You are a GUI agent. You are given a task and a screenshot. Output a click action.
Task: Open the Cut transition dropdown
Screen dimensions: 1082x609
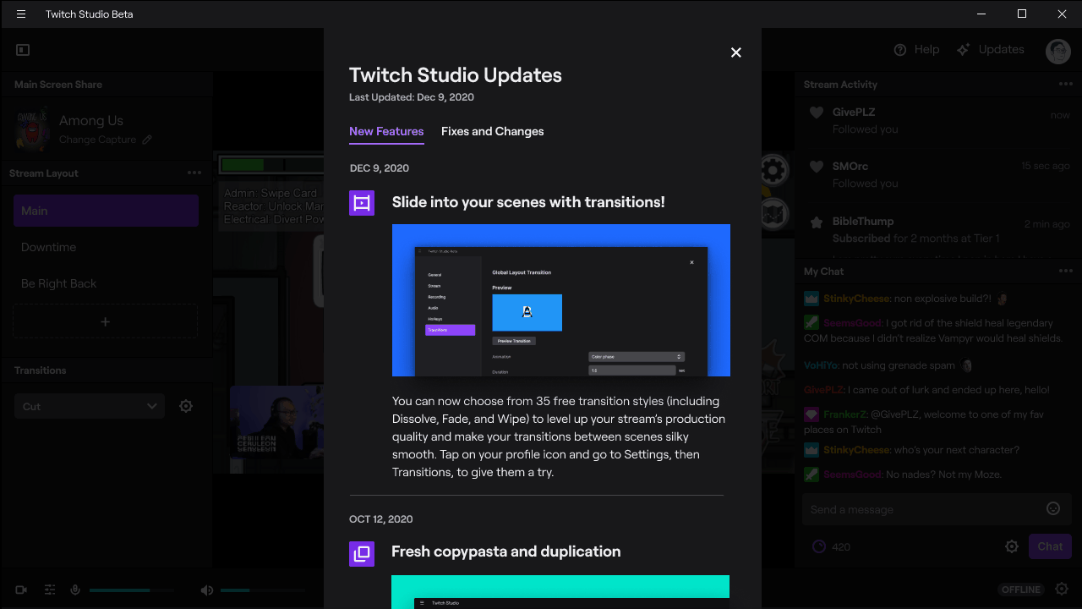coord(90,406)
